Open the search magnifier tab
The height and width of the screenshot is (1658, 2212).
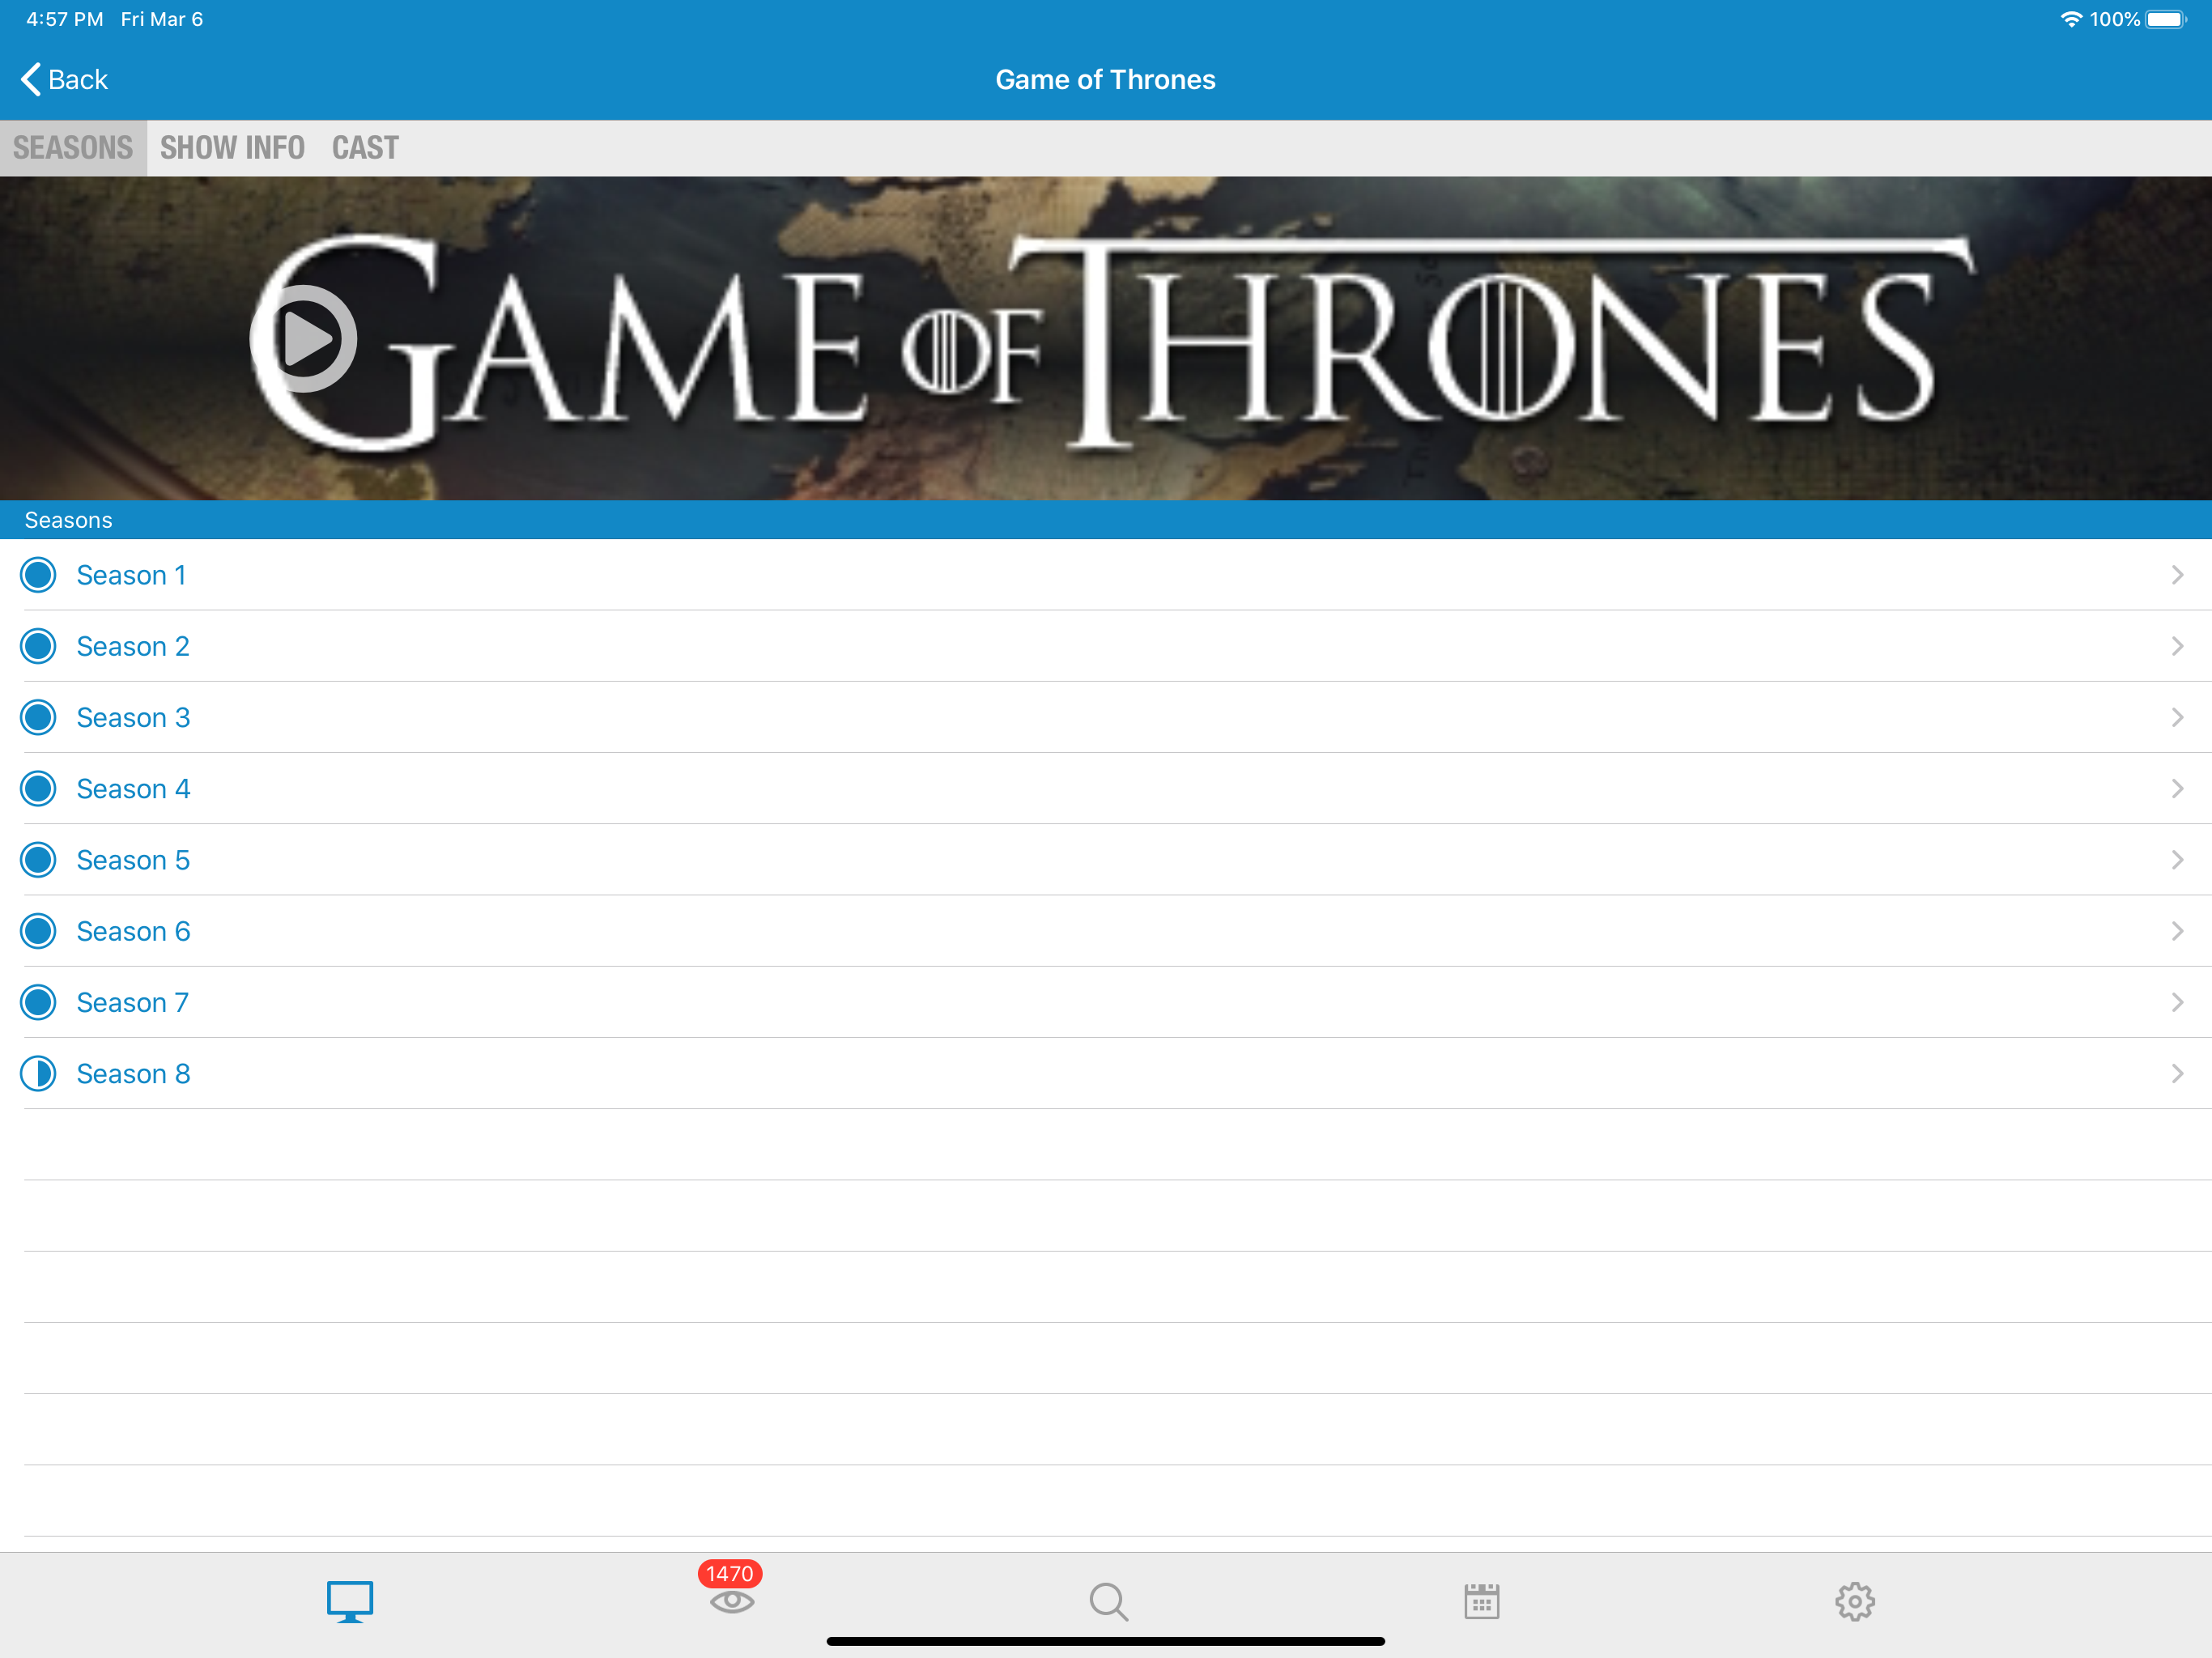[1108, 1601]
